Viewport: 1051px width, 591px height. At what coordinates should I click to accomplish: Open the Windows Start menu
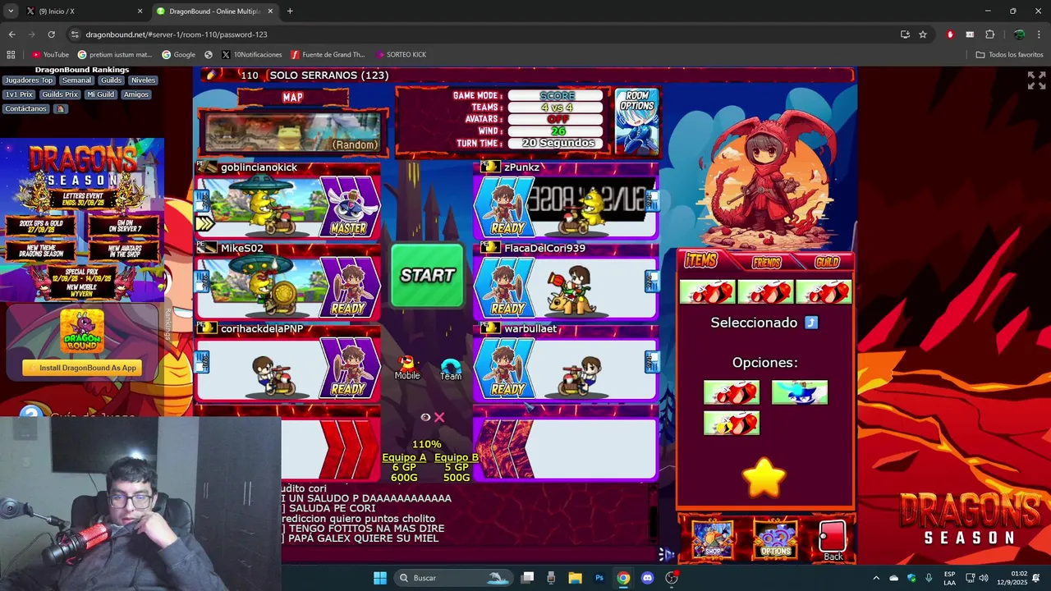[x=380, y=578]
